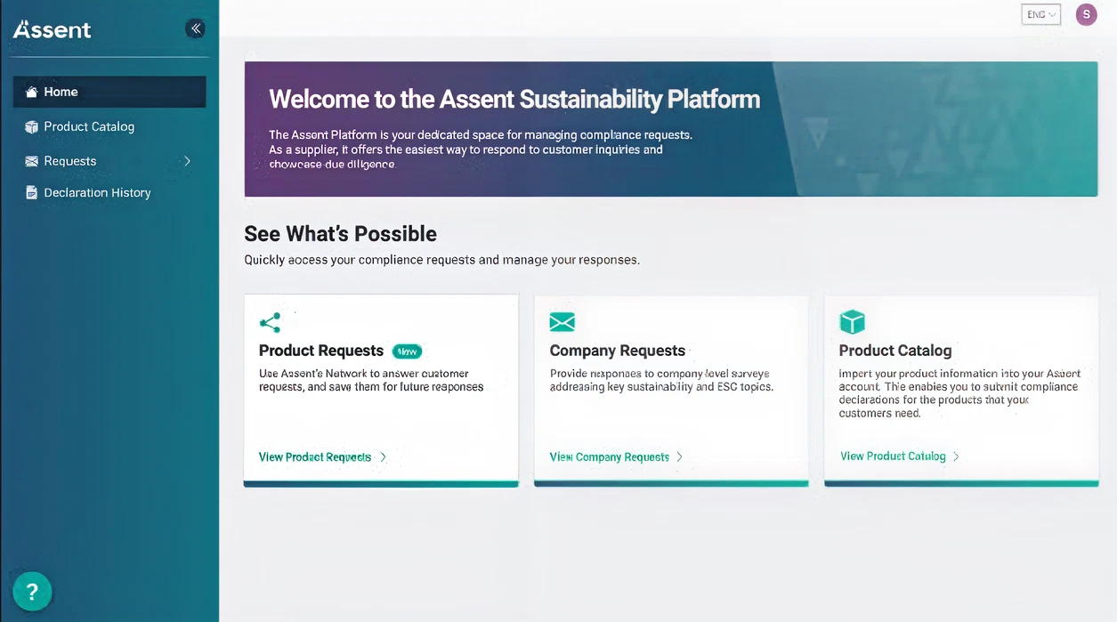Click the Assent logo
The image size is (1117, 622).
(52, 28)
